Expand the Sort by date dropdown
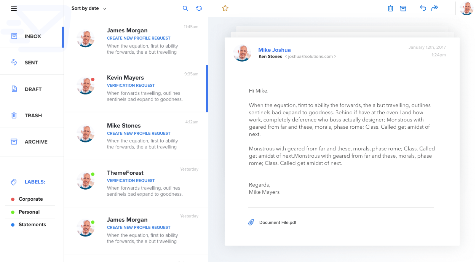 pyautogui.click(x=89, y=8)
